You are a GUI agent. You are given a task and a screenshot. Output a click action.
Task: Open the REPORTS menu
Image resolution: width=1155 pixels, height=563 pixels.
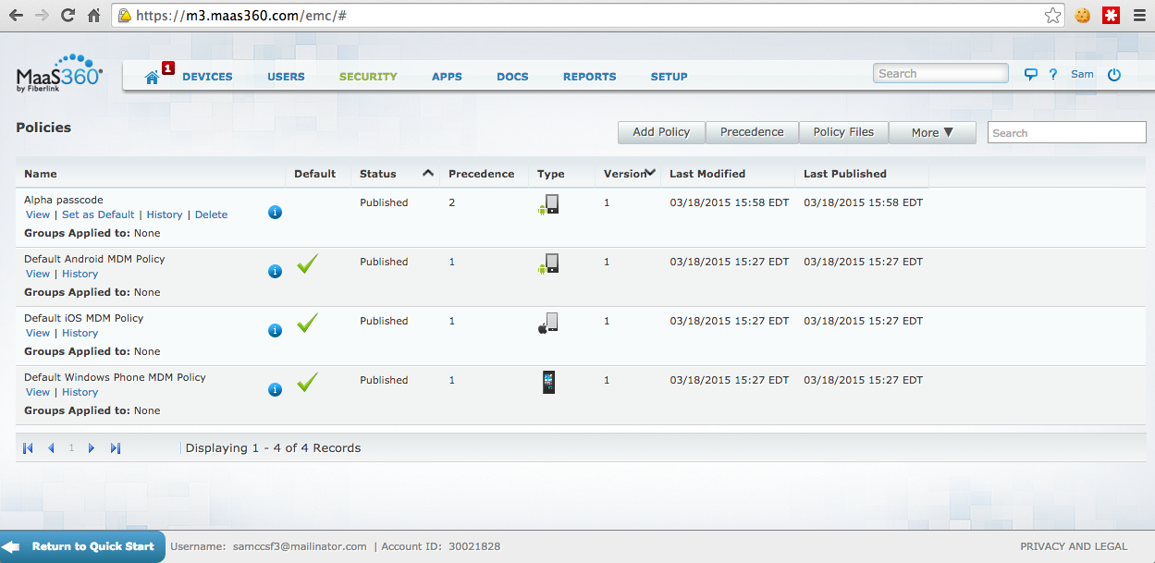click(x=589, y=77)
